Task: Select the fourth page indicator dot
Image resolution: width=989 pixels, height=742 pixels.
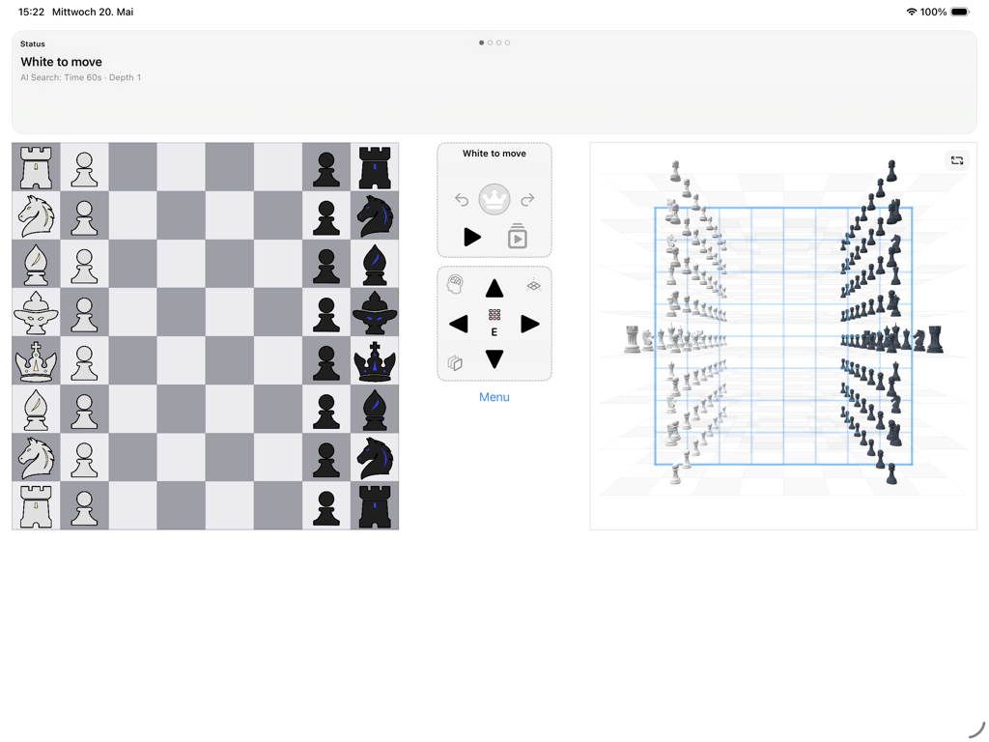Action: tap(508, 43)
